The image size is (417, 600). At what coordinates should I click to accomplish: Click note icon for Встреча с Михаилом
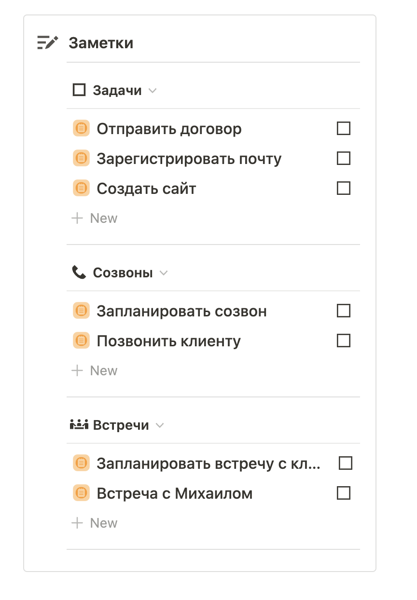pyautogui.click(x=82, y=493)
